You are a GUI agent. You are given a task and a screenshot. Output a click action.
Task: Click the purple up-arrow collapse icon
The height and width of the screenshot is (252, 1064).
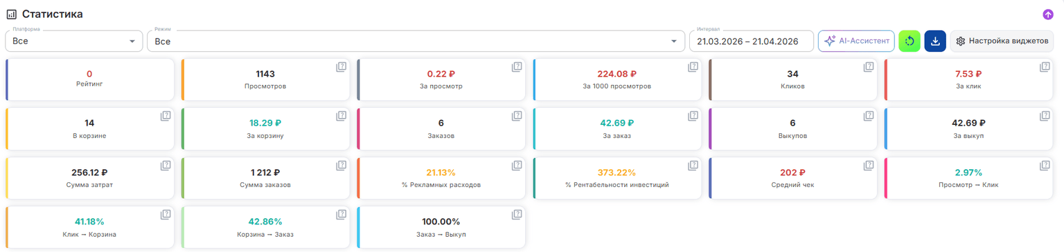click(x=1048, y=14)
